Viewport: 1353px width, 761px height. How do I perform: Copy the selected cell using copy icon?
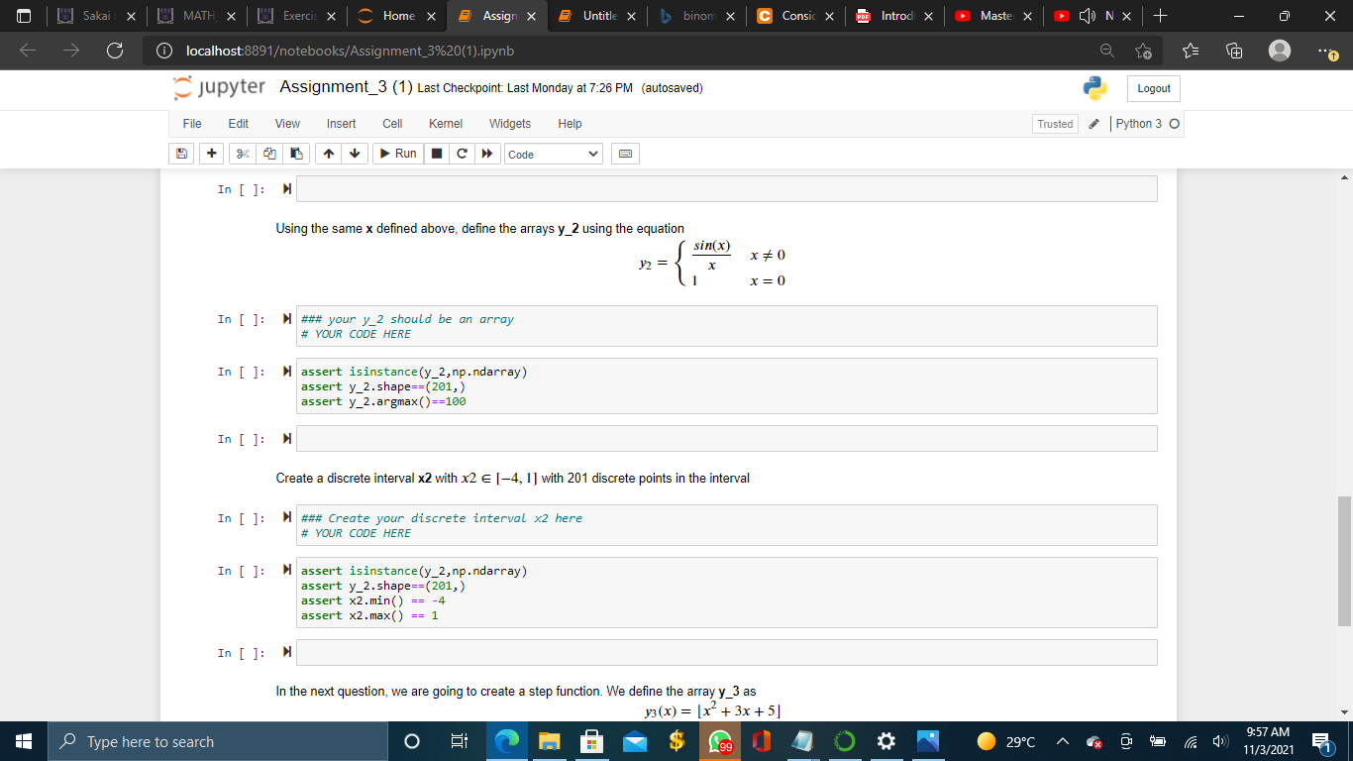click(268, 154)
